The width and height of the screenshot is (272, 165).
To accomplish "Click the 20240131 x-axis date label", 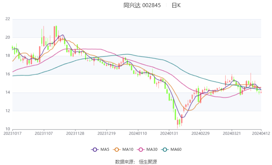I will coord(169,134).
